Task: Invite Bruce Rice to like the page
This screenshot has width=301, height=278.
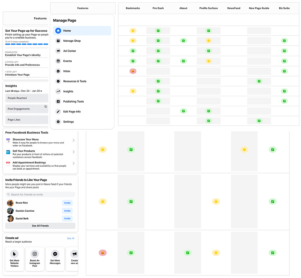Action: click(x=67, y=203)
